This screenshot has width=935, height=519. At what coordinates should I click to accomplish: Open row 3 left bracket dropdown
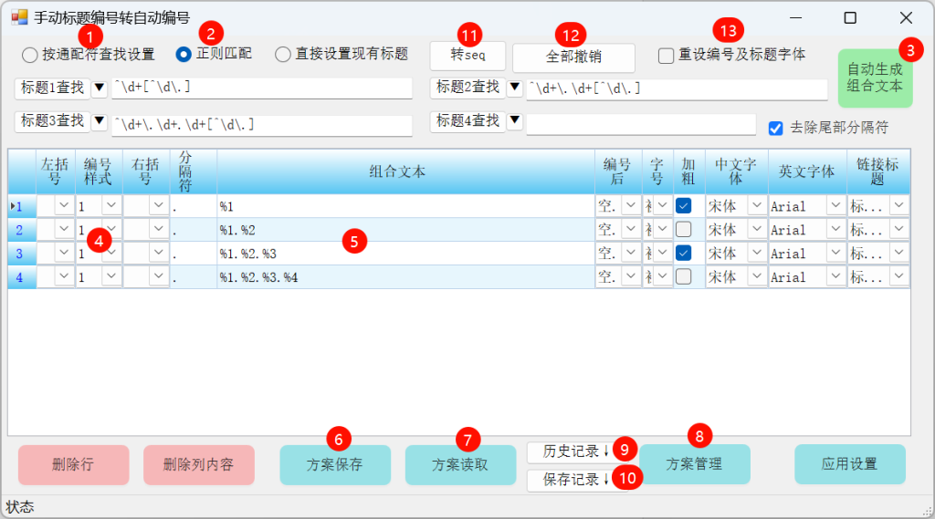click(64, 254)
